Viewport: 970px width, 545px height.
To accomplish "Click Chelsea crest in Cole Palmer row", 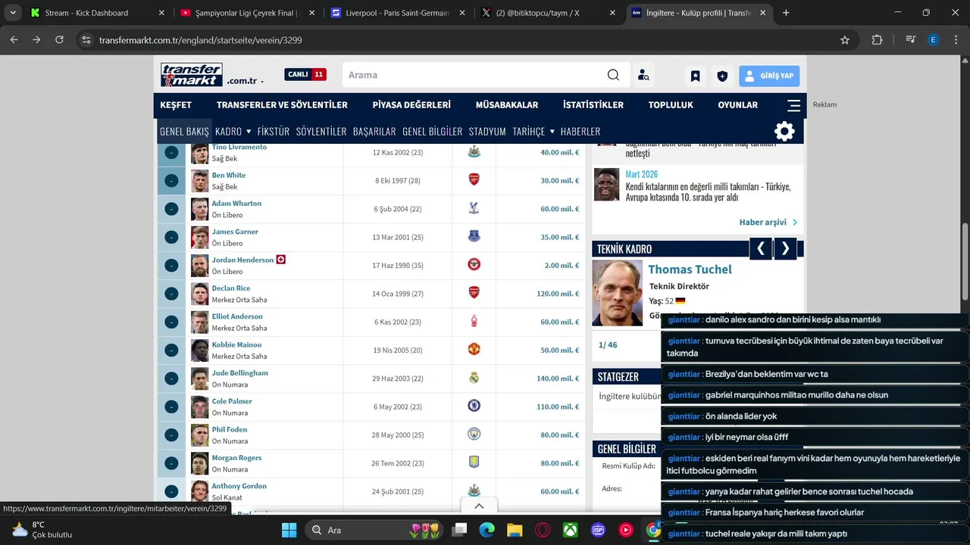I will tap(474, 406).
